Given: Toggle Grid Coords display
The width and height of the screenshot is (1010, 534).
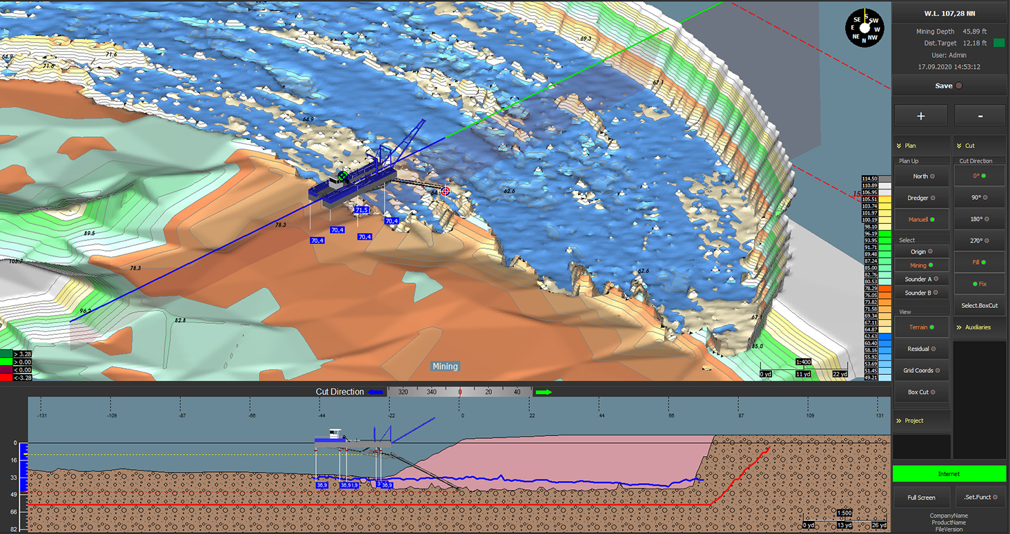Looking at the screenshot, I should (x=921, y=371).
